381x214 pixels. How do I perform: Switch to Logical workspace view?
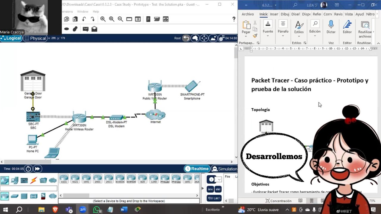point(11,38)
